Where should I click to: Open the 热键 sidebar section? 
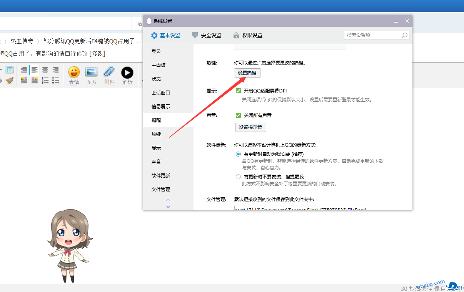point(168,134)
